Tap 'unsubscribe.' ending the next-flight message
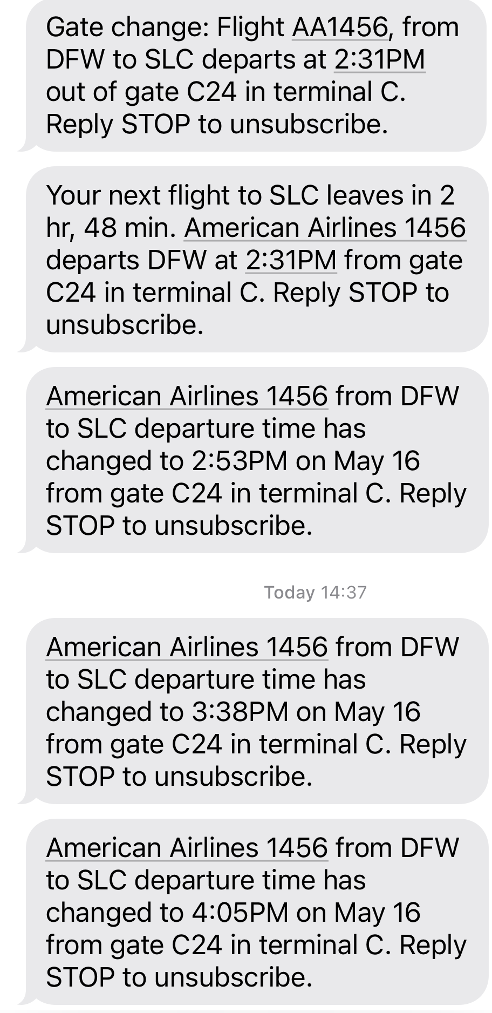The height and width of the screenshot is (1013, 492). (125, 325)
